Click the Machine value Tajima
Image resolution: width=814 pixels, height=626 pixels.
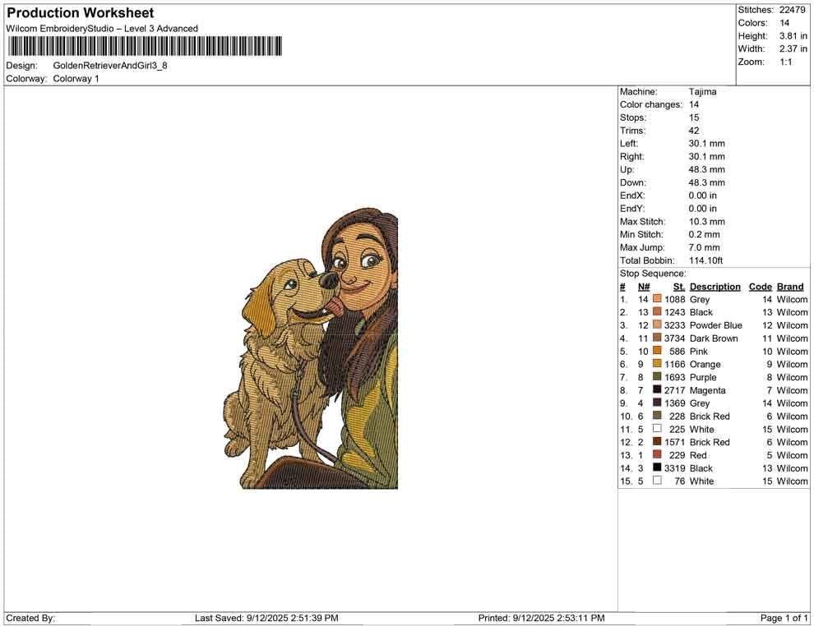(702, 91)
